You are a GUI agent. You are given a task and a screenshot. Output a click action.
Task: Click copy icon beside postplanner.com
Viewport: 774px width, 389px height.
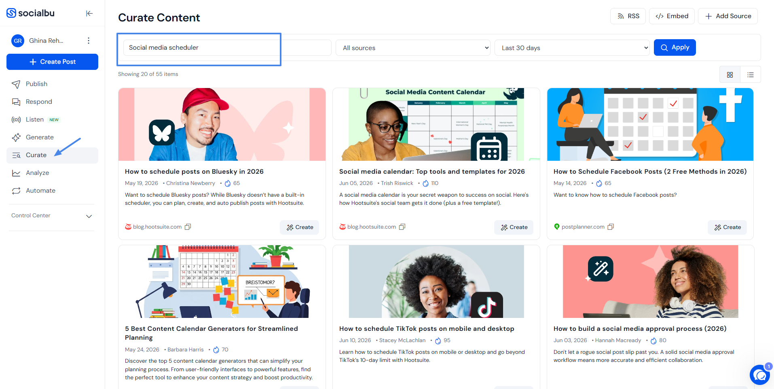click(611, 227)
